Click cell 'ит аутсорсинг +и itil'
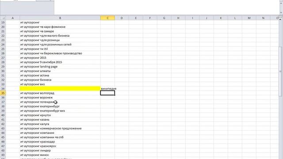The width and height of the screenshot is (283, 159). (60, 49)
